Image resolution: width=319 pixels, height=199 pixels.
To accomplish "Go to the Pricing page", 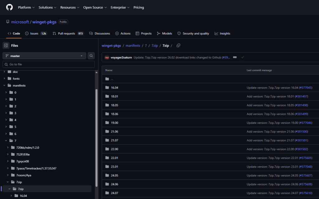I will point(139,7).
